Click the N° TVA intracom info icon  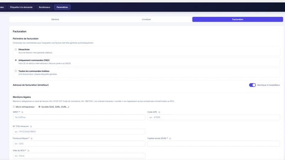pos(31,127)
